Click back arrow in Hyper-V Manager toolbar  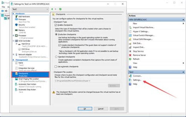tap(2, 11)
